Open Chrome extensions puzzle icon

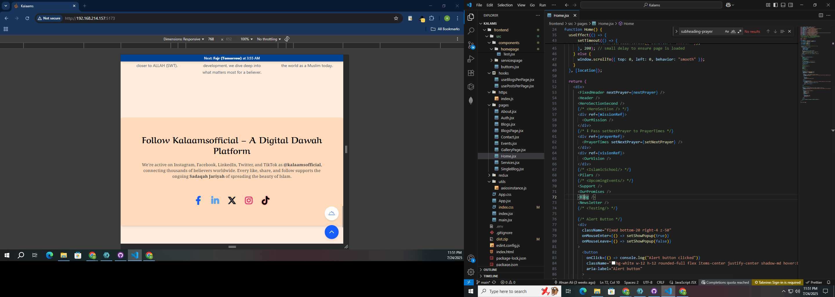click(x=432, y=19)
